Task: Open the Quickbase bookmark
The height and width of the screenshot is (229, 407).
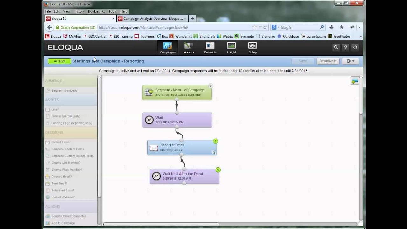Action: pyautogui.click(x=288, y=36)
